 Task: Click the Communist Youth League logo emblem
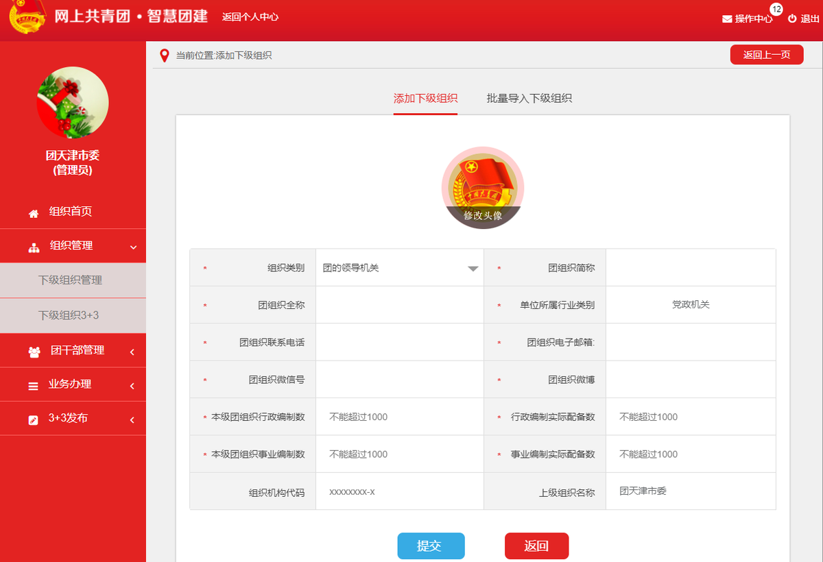tap(27, 17)
